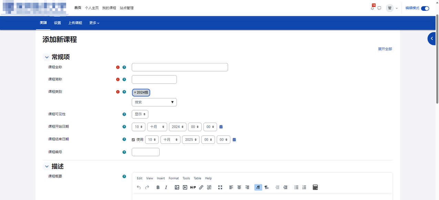Open the editor's Format menu
The width and height of the screenshot is (439, 200).
click(x=174, y=178)
